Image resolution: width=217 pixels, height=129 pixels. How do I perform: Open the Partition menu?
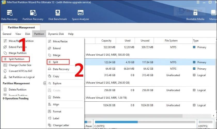point(39,34)
